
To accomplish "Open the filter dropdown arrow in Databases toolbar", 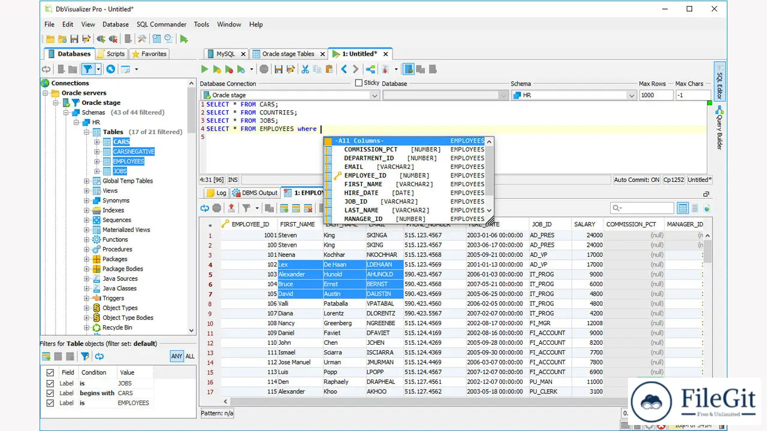I will [x=99, y=69].
